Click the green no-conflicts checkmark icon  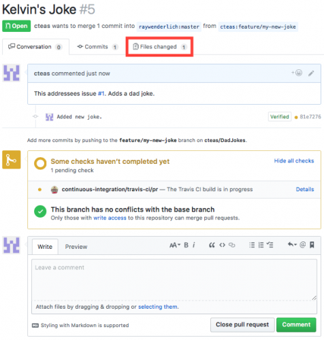[40, 211]
